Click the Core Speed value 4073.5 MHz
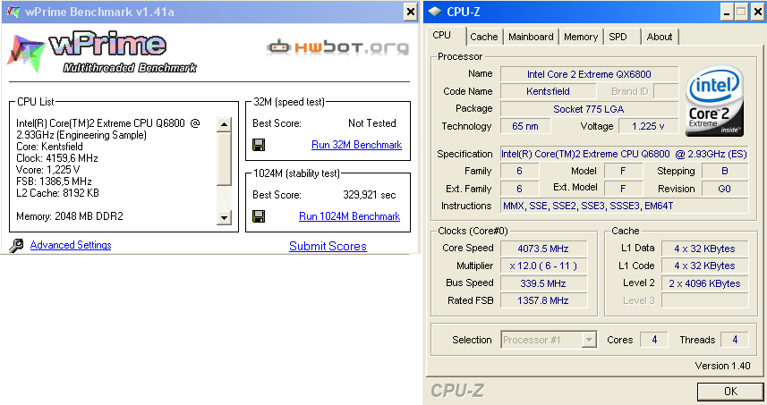This screenshot has width=767, height=405. pyautogui.click(x=543, y=249)
